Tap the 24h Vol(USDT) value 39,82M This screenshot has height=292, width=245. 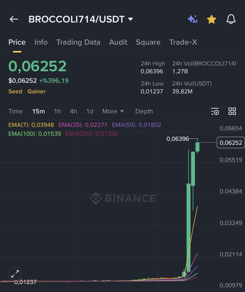tap(182, 91)
